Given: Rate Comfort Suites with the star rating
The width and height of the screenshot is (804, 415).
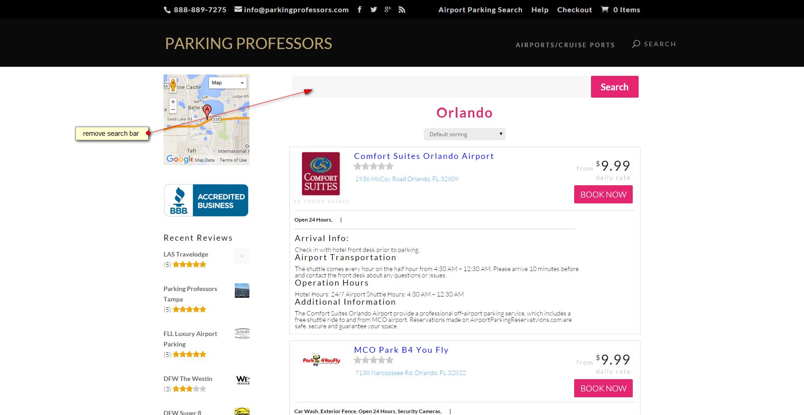Looking at the screenshot, I should (374, 167).
